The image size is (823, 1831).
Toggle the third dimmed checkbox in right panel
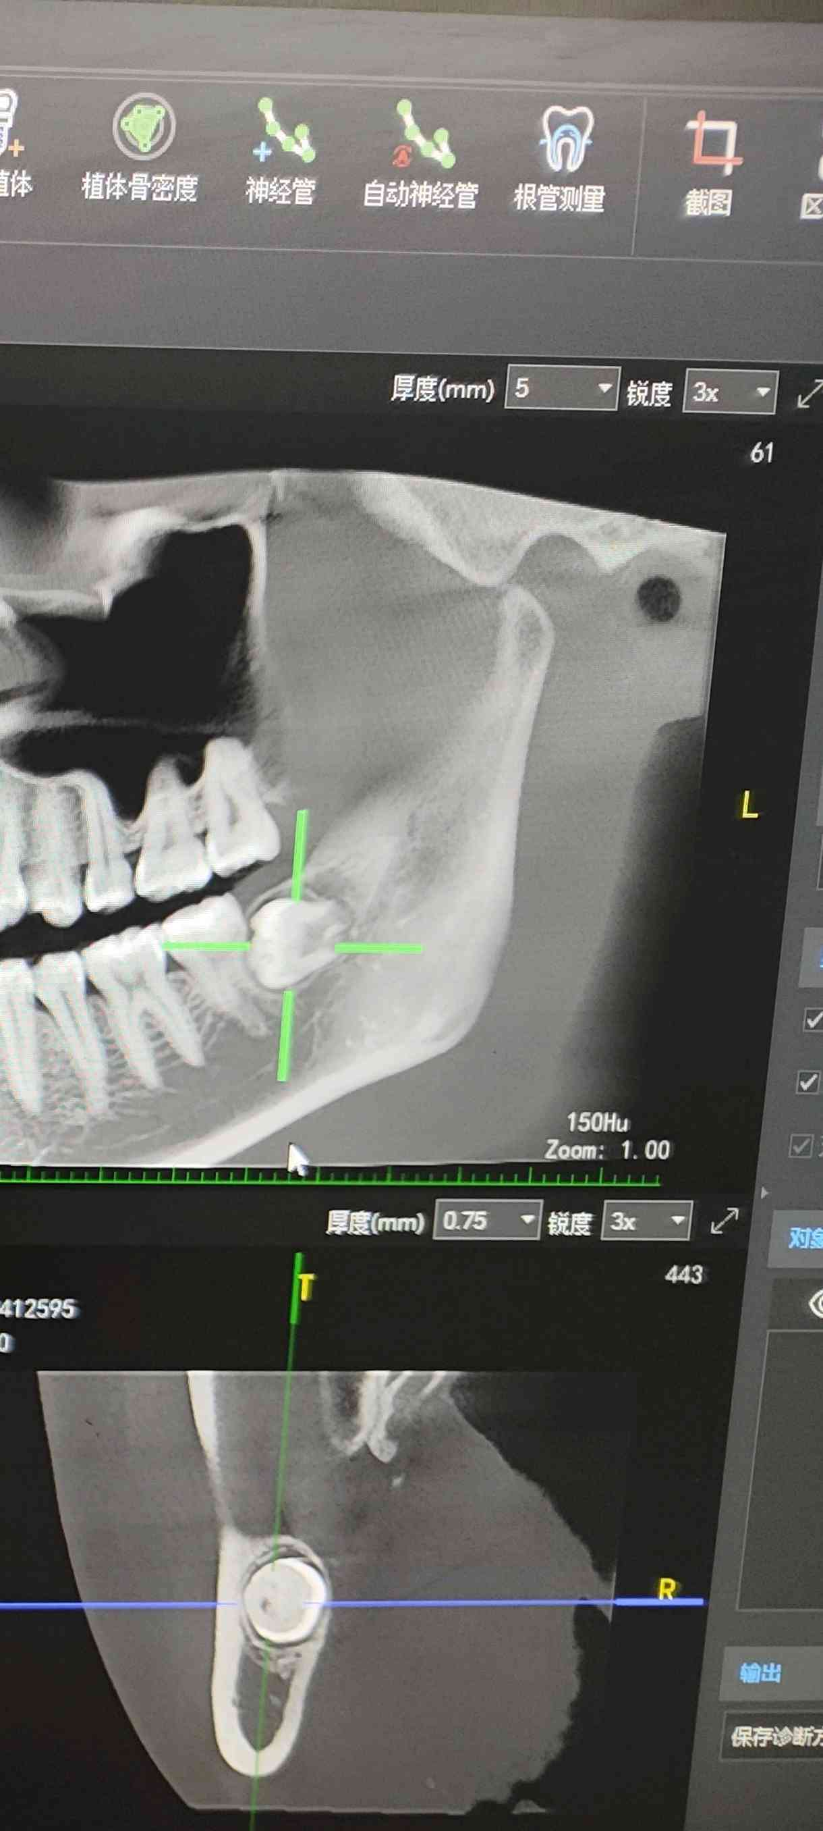tap(801, 1145)
